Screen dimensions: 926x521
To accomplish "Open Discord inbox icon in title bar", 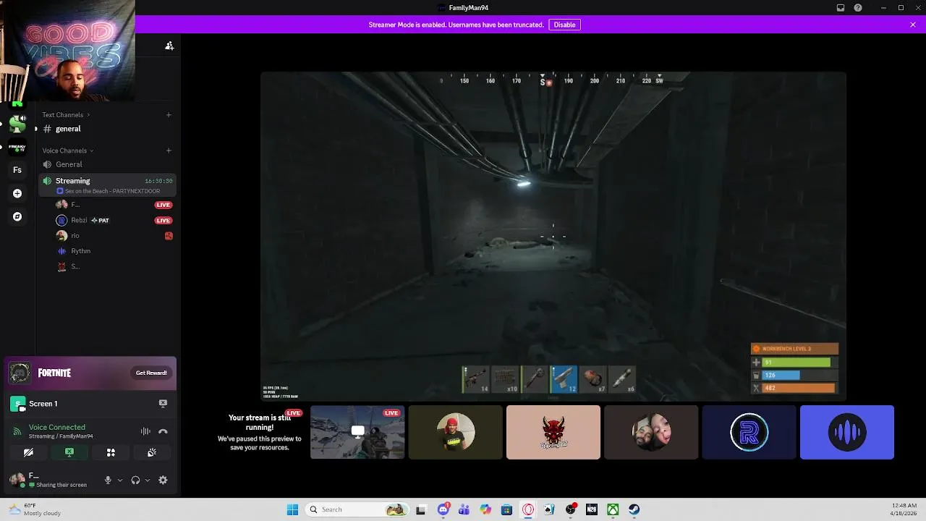I will point(841,8).
